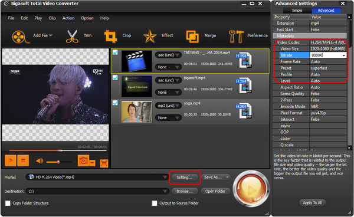The height and width of the screenshot is (217, 354).
Task: Click the stop button under preview
Action: pyautogui.click(x=23, y=160)
